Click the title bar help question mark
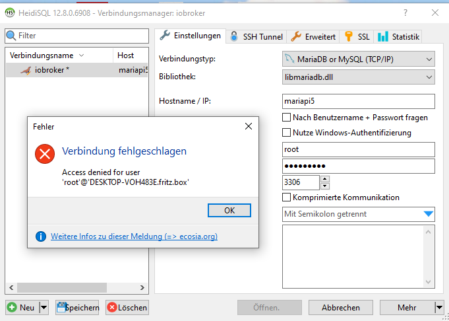This screenshot has width=449, height=321. [x=405, y=13]
